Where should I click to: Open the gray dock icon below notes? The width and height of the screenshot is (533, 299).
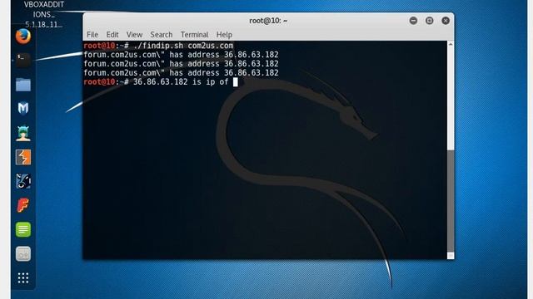(23, 254)
